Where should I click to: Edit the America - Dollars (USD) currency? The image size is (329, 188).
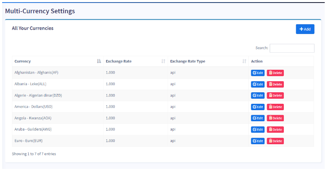(258, 107)
